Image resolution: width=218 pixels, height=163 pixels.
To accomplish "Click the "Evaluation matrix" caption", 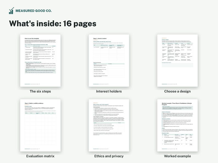I will click(x=40, y=156).
